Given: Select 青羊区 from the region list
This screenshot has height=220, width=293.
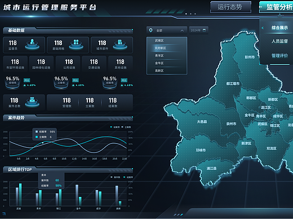Looking at the screenshot, I should (167, 56).
